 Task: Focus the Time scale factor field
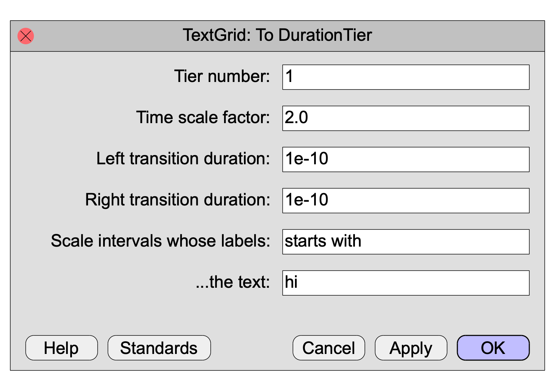[406, 118]
